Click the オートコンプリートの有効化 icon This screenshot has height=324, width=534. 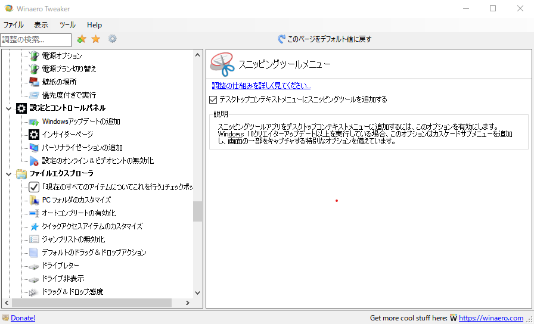34,213
